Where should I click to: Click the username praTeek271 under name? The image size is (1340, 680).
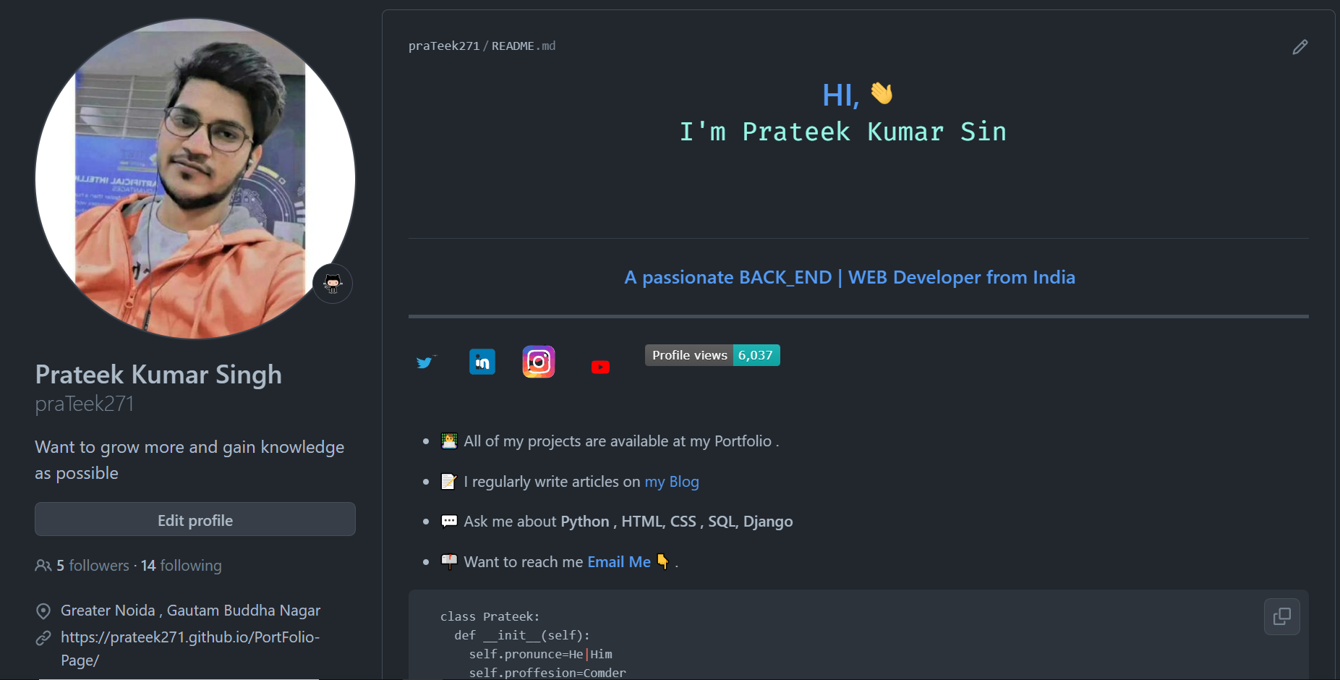85,404
